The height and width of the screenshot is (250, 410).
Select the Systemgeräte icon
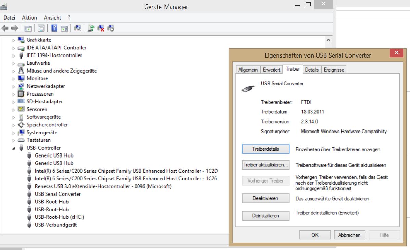[21, 132]
